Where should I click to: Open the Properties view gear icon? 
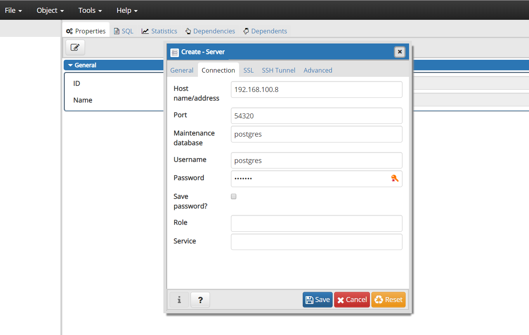click(x=69, y=31)
